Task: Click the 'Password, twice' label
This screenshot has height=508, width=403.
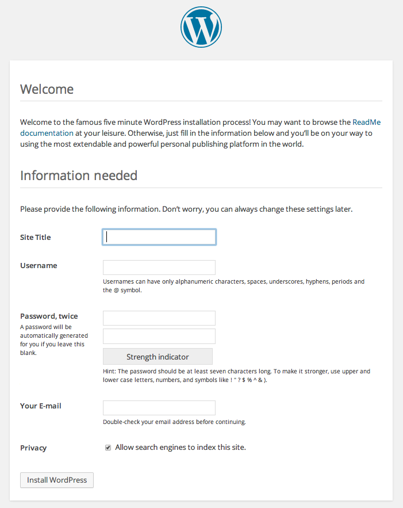Action: [x=49, y=316]
